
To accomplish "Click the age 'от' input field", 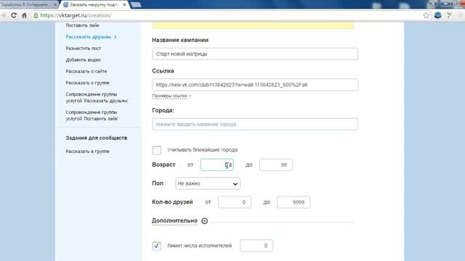I will (217, 165).
